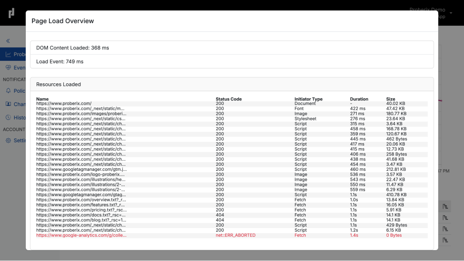
Task: Click the 168.78 KB size value
Action: (x=396, y=129)
